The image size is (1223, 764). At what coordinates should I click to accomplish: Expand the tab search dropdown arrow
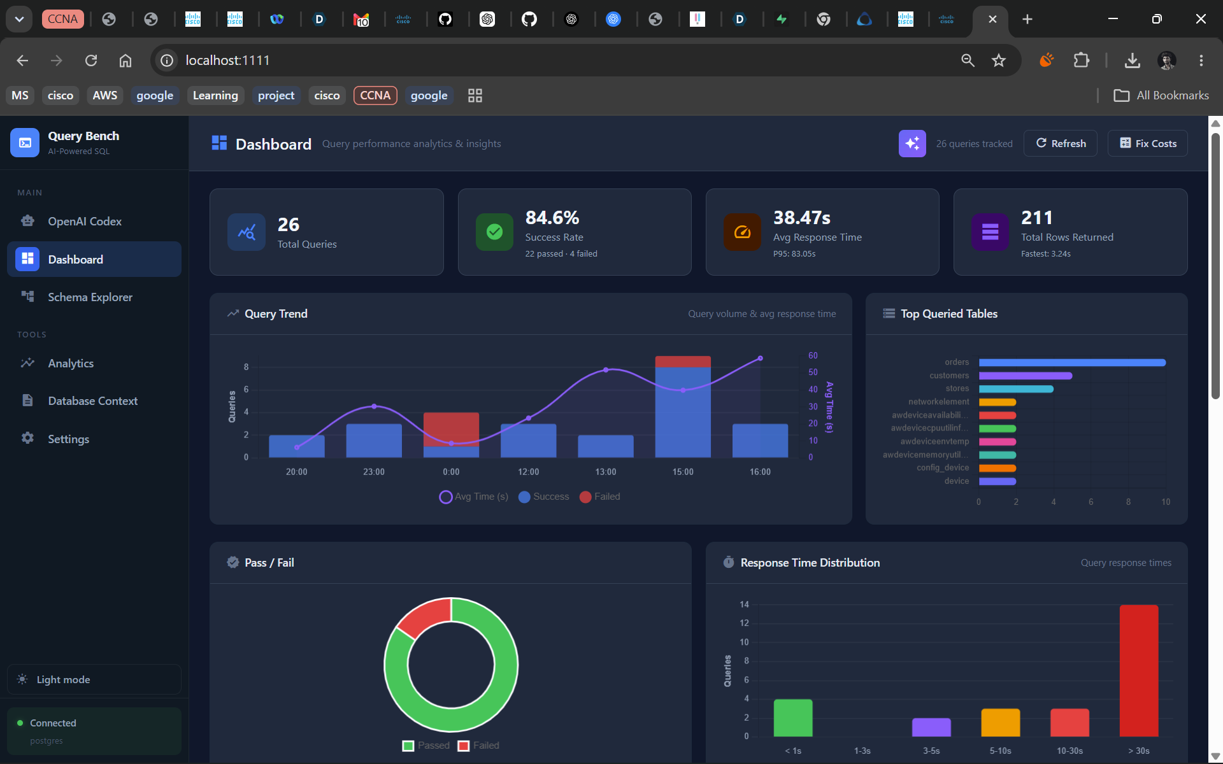point(19,19)
